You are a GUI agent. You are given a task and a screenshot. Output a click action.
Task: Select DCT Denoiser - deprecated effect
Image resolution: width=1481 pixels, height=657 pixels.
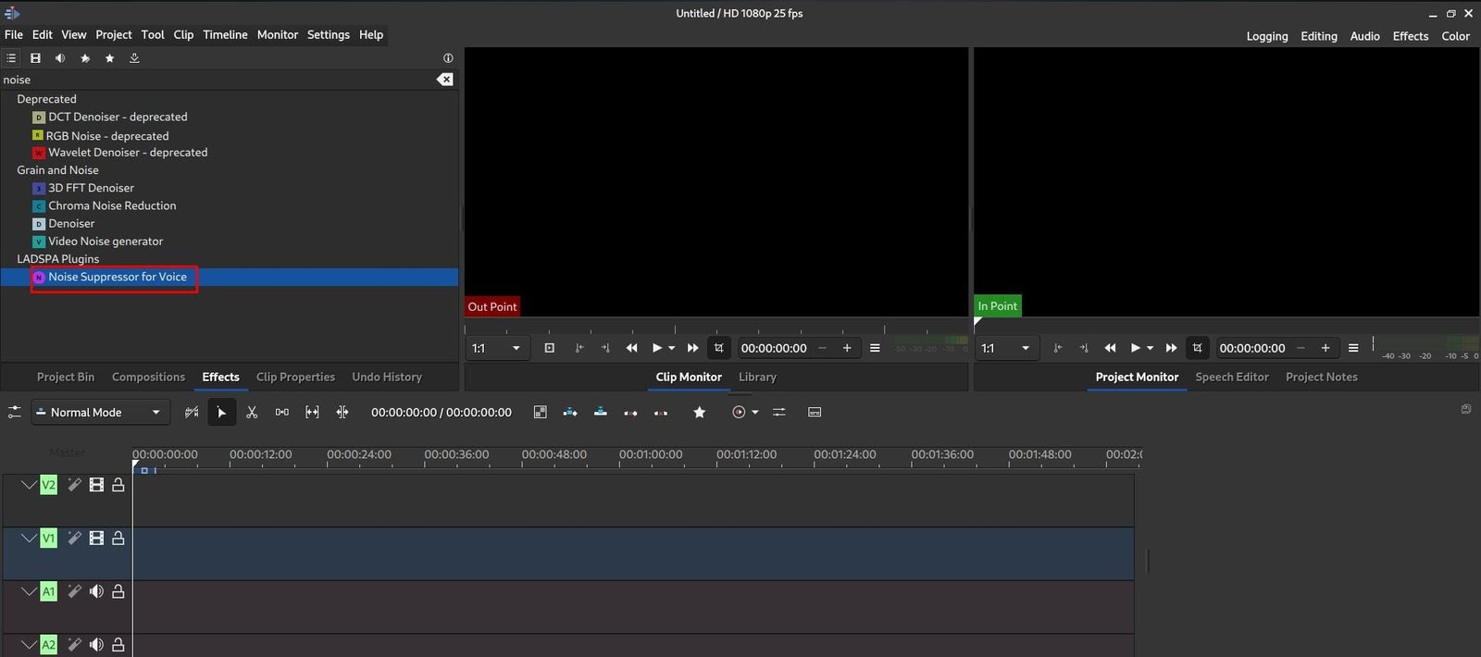118,117
